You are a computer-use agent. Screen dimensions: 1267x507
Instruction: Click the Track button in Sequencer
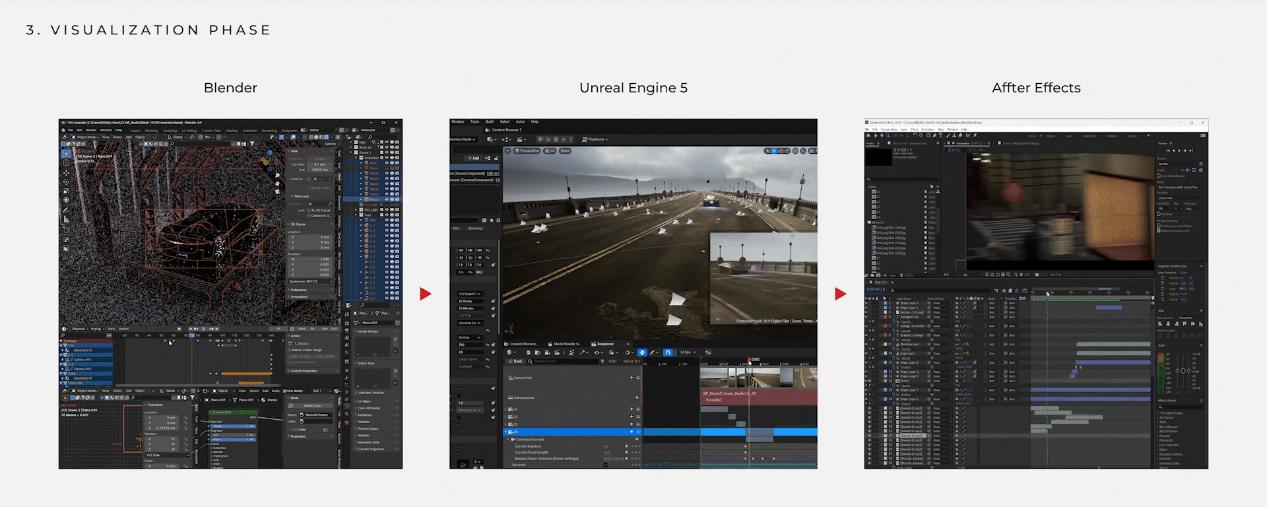click(515, 361)
